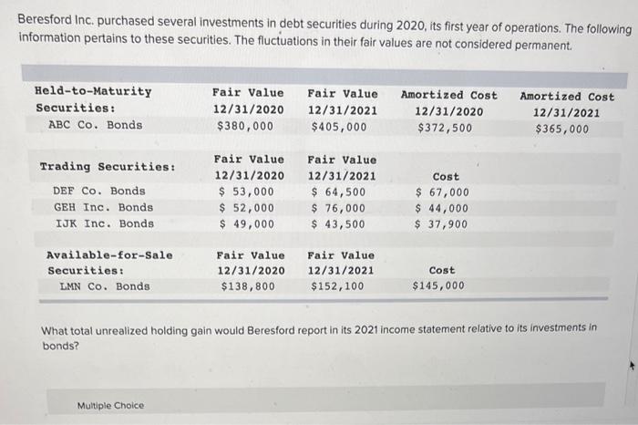638x425 pixels.
Task: Click the $138,800 fair value cell
Action: point(249,286)
